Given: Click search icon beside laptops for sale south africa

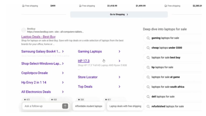Looking at the screenshot, I should (148, 87).
